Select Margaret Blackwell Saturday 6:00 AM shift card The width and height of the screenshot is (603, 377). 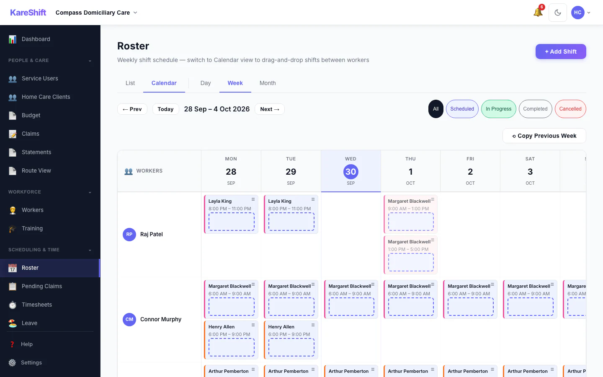tap(530, 299)
